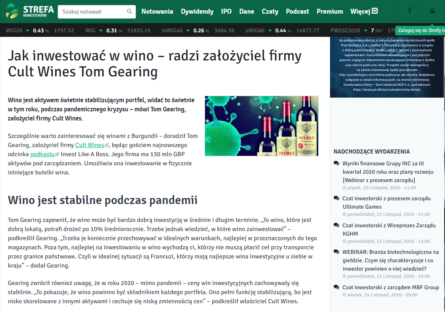Screen dimensions: 445x312
Task: Open the Pure Biologics prospectus ad banner
Action: click(x=387, y=67)
